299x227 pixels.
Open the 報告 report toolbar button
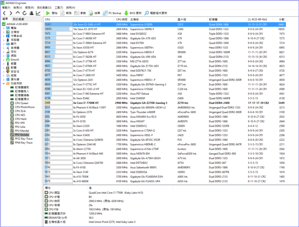[66, 13]
